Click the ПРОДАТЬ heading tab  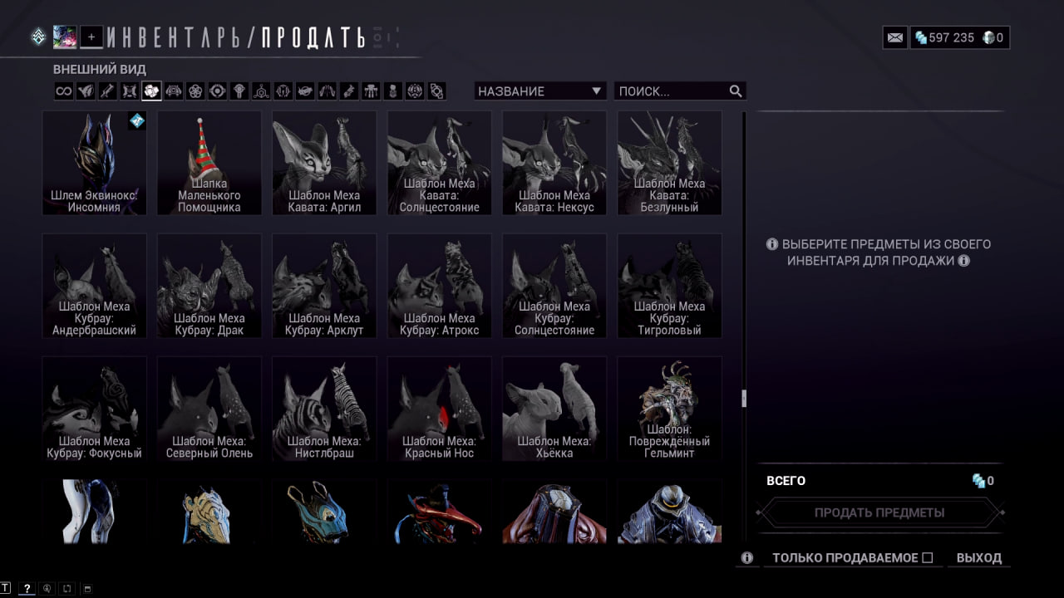click(313, 37)
